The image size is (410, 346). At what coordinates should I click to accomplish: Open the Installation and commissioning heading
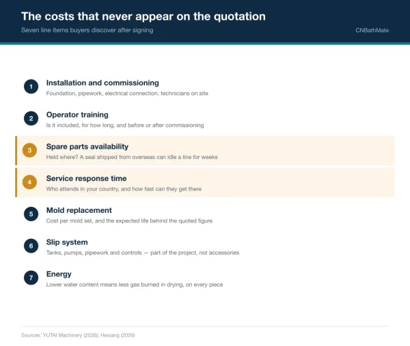tap(102, 83)
